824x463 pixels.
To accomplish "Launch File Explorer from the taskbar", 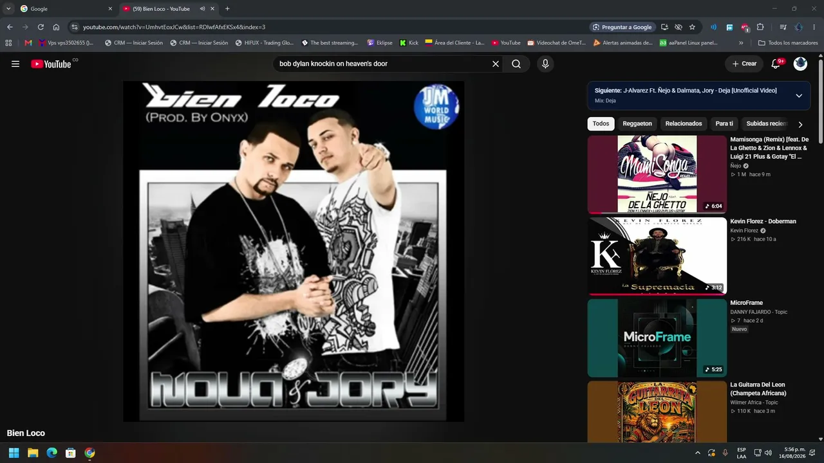I will (33, 453).
